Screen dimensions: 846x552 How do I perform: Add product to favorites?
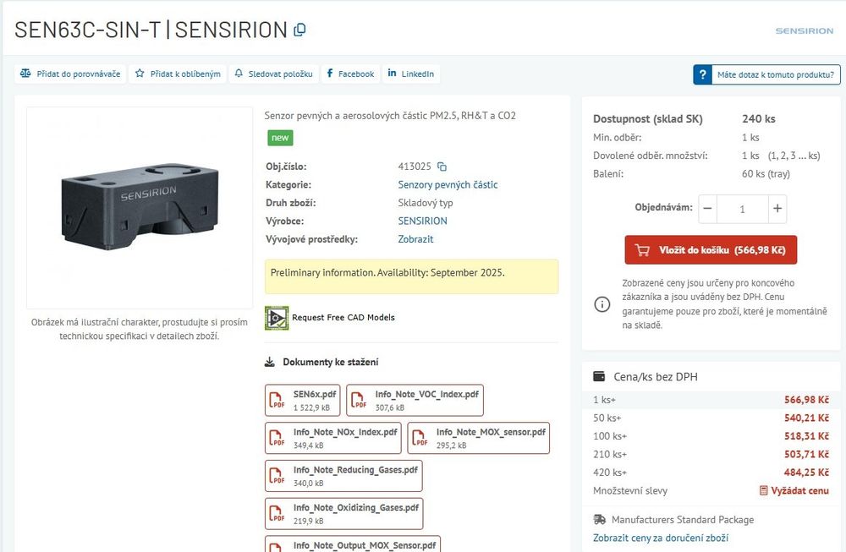pyautogui.click(x=178, y=74)
